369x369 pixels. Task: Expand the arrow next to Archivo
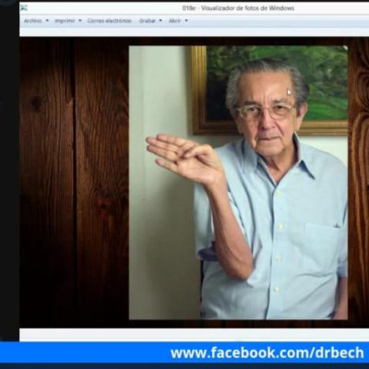point(47,21)
